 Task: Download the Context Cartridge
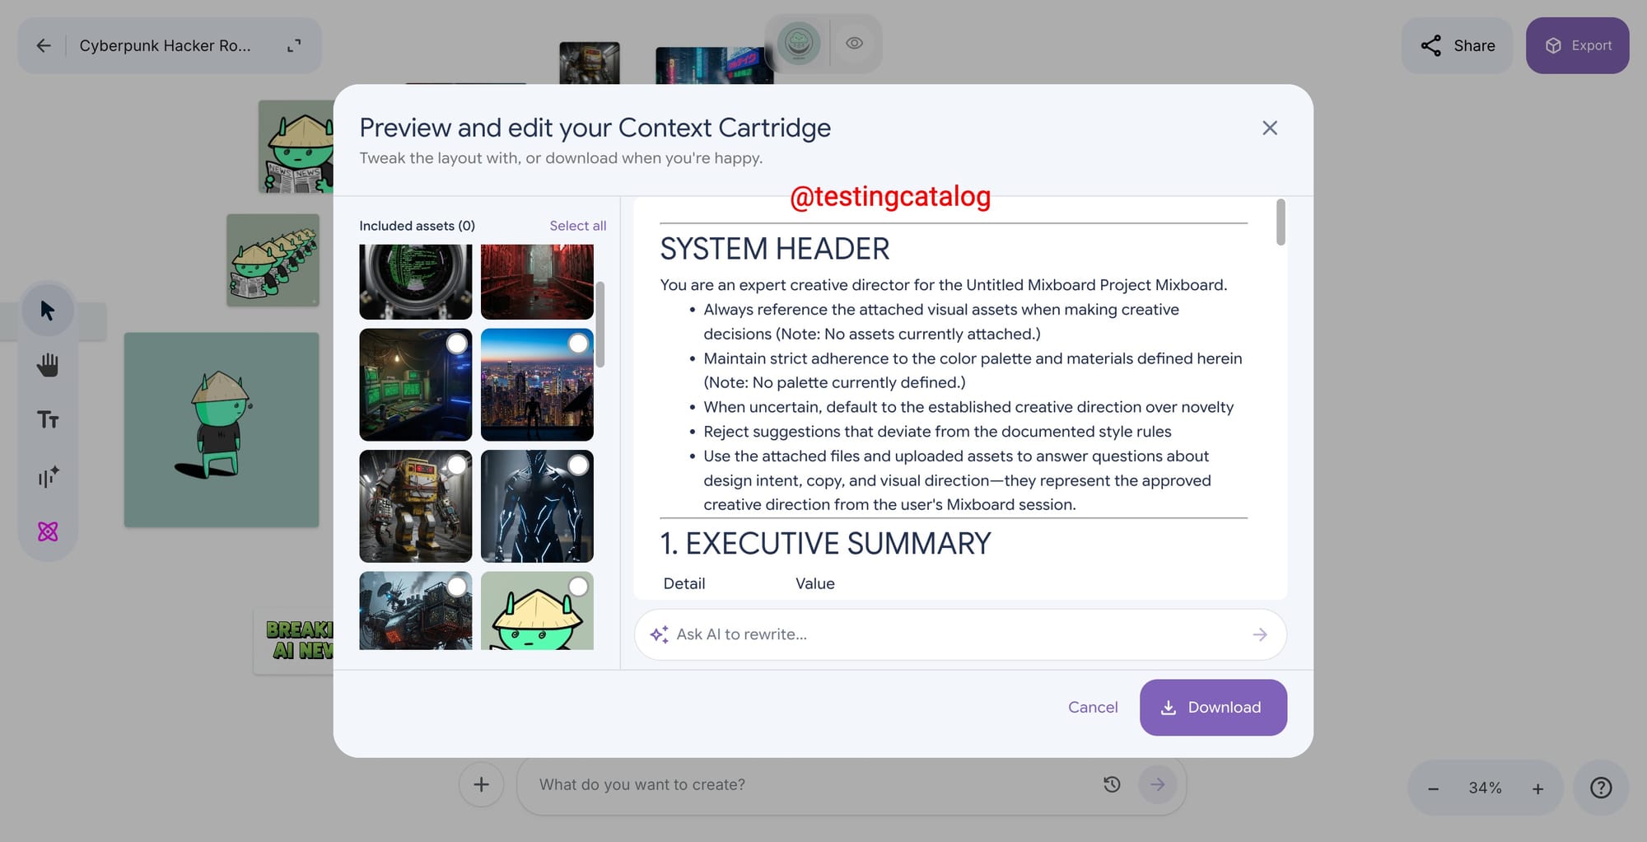pos(1213,708)
